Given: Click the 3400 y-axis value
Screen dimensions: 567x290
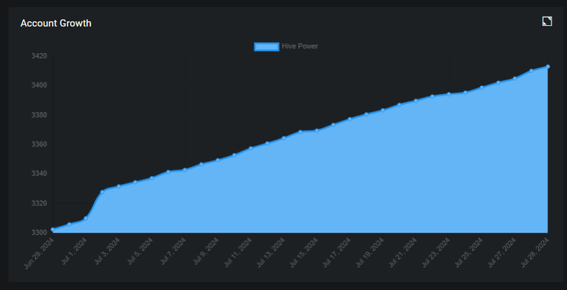Looking at the screenshot, I should [x=39, y=85].
